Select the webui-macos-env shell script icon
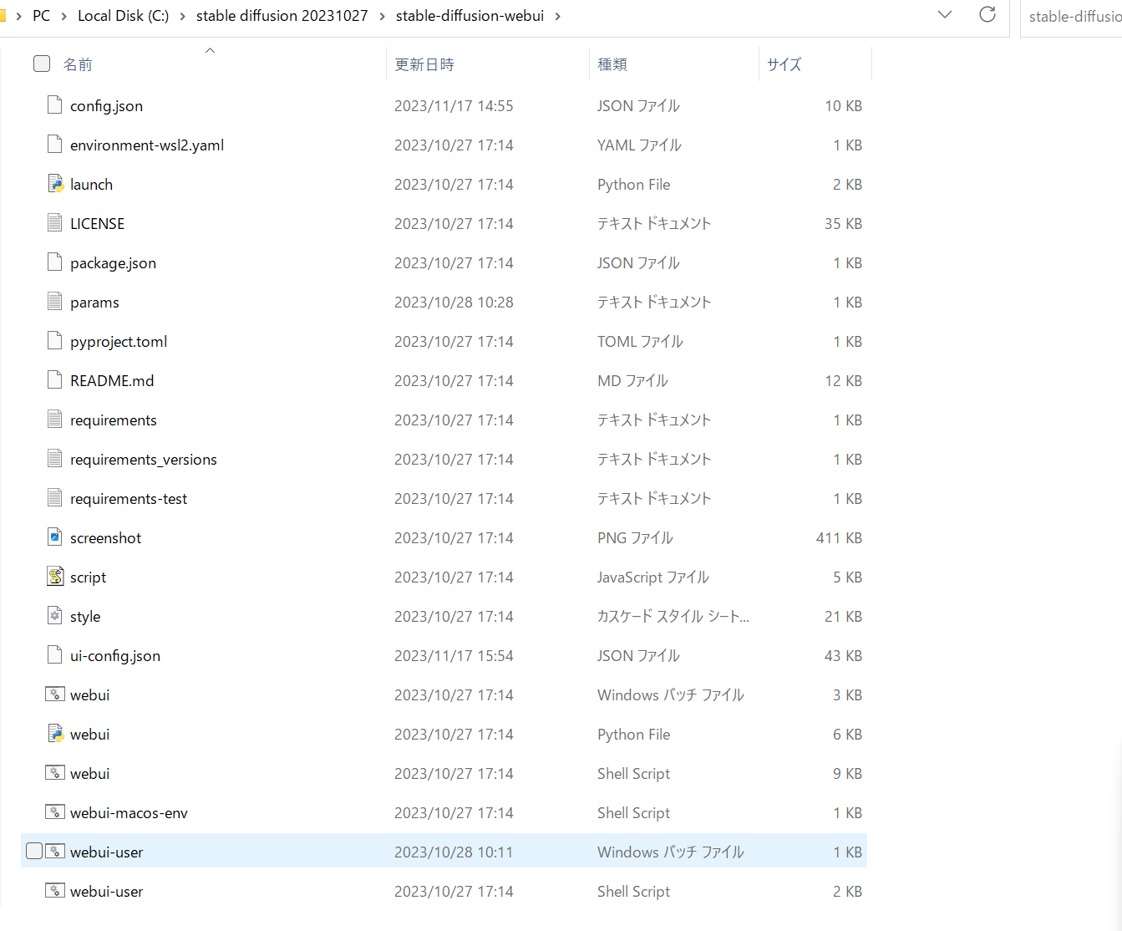 pyautogui.click(x=54, y=811)
